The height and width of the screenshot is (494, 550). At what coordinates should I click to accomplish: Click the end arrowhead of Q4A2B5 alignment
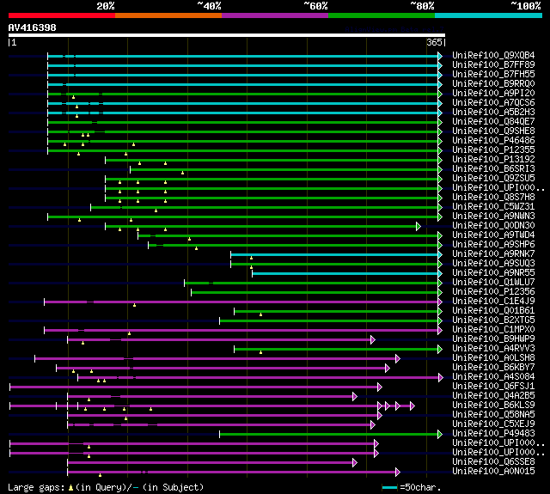[355, 397]
